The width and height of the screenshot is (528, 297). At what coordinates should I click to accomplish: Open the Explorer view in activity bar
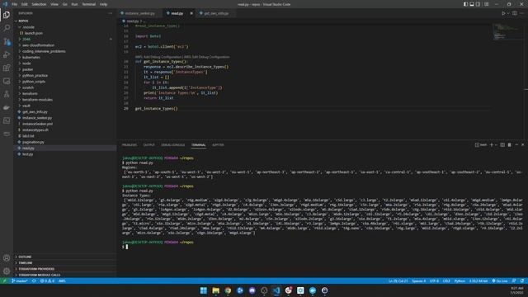point(7,15)
